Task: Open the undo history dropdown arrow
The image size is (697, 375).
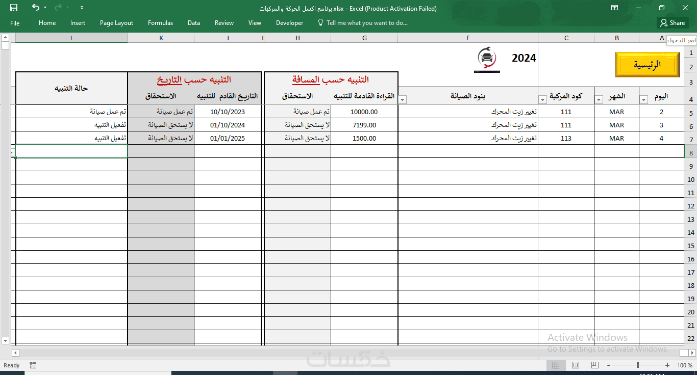Action: coord(45,8)
